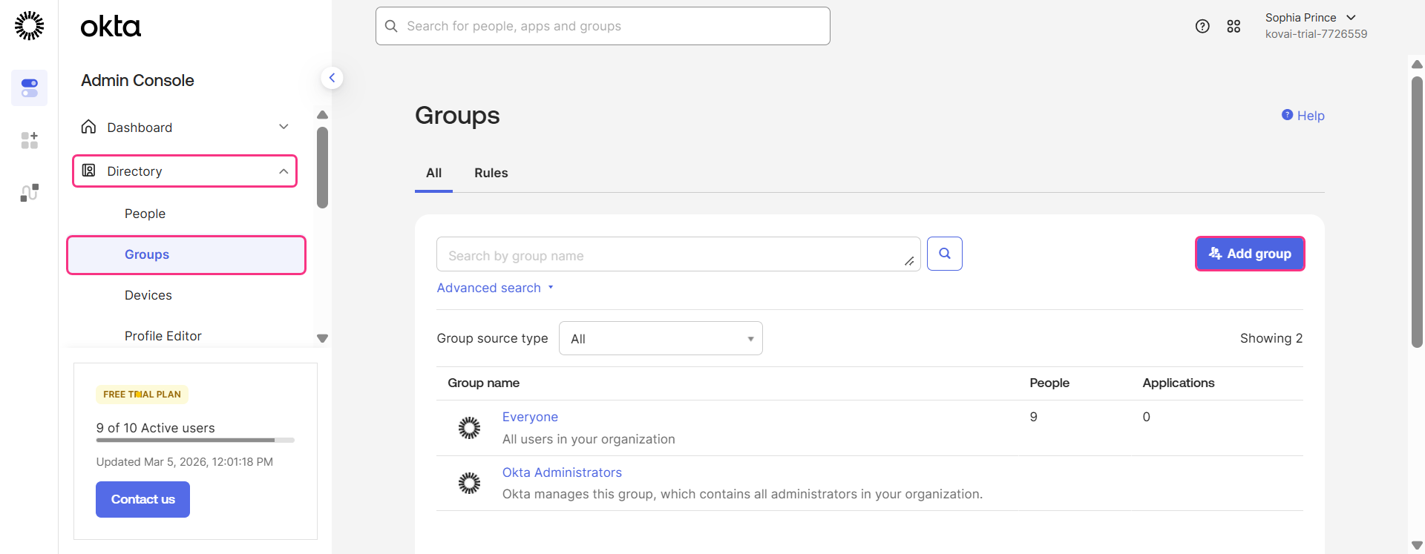Click the FREE TRIAL PLAN badge

pyautogui.click(x=142, y=395)
